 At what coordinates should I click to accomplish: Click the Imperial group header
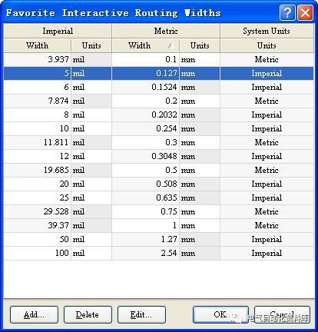click(x=58, y=31)
